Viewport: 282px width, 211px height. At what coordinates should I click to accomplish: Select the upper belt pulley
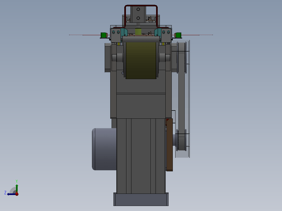182,57
